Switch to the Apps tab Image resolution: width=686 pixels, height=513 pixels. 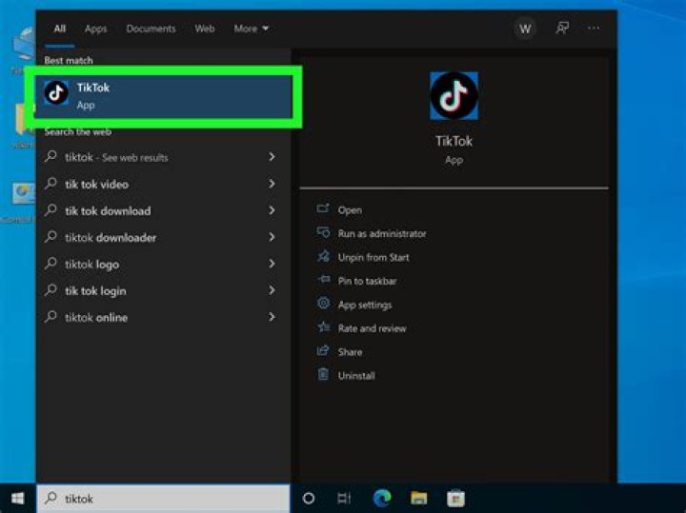click(x=96, y=30)
